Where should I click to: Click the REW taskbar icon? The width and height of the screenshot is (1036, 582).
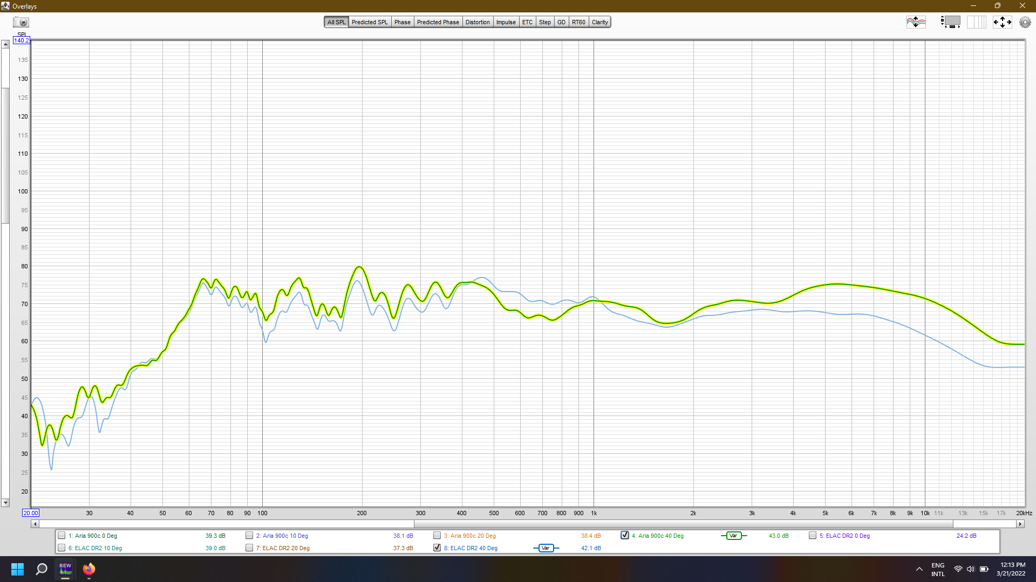65,569
